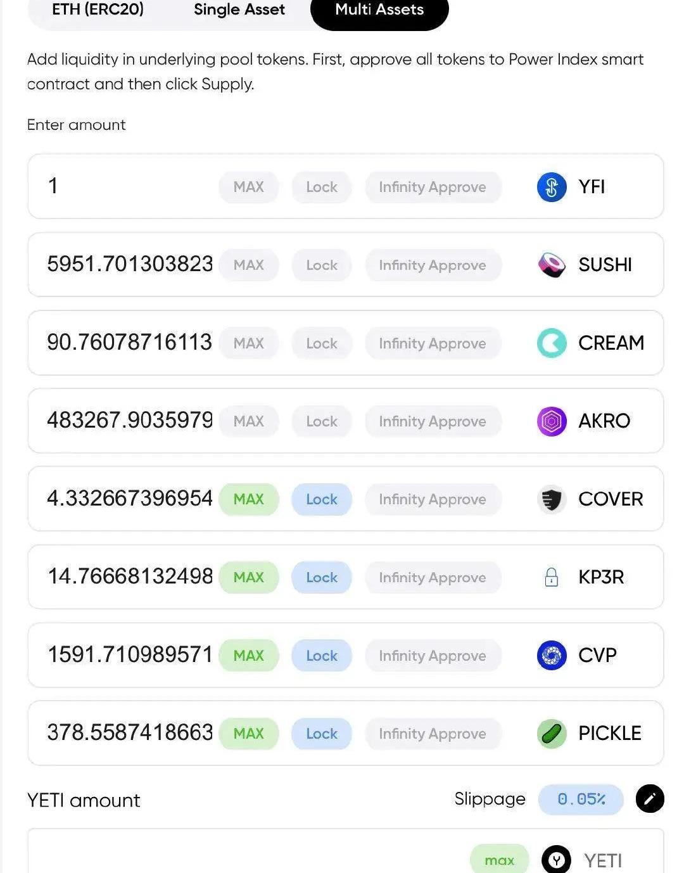Click Infinity Approve for YFI

[x=433, y=188]
